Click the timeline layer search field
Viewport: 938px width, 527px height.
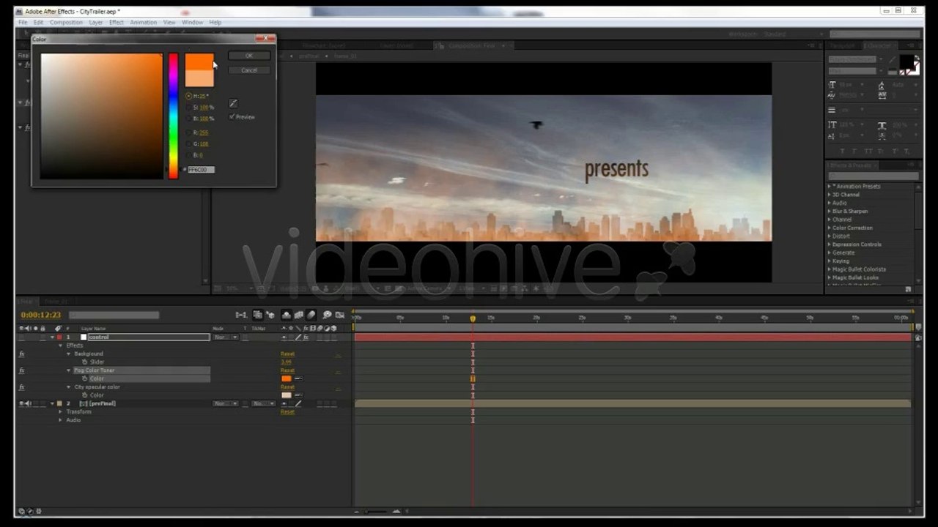(x=114, y=315)
